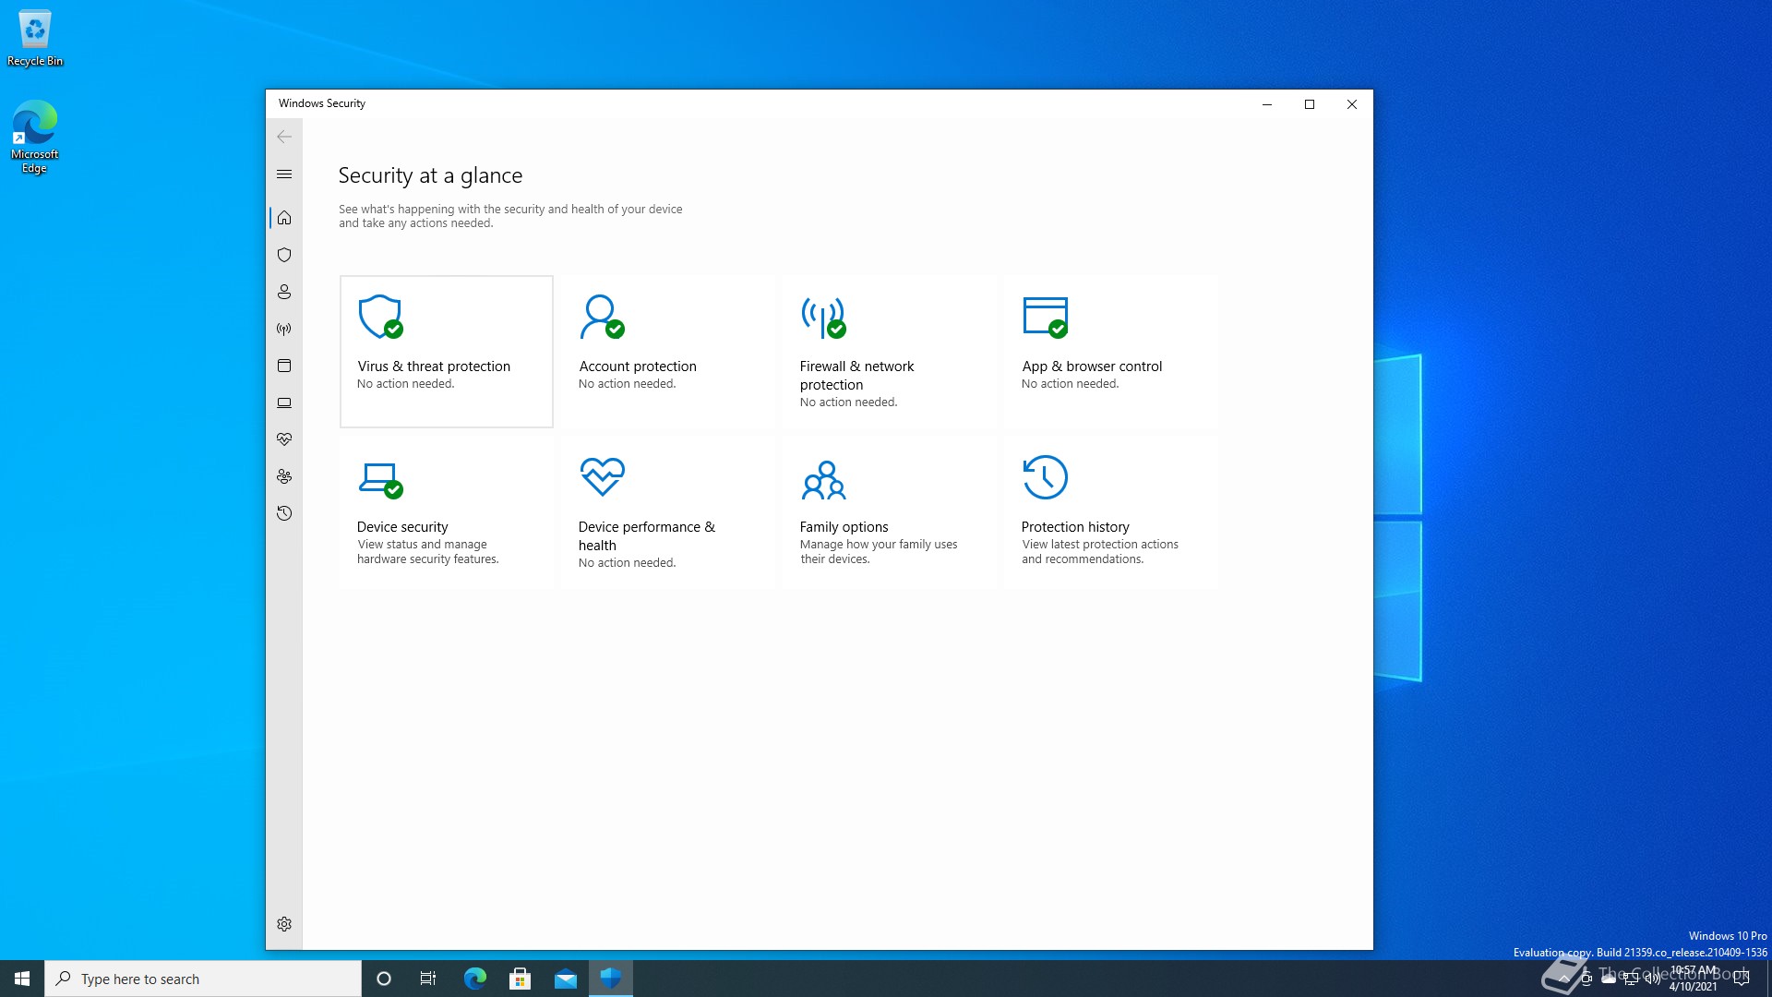Open Firewall & network sidebar icon
This screenshot has width=1772, height=997.
coord(284,329)
